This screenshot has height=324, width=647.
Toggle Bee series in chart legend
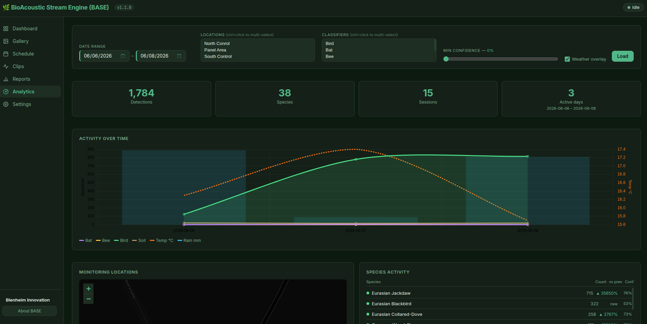[x=103, y=241]
